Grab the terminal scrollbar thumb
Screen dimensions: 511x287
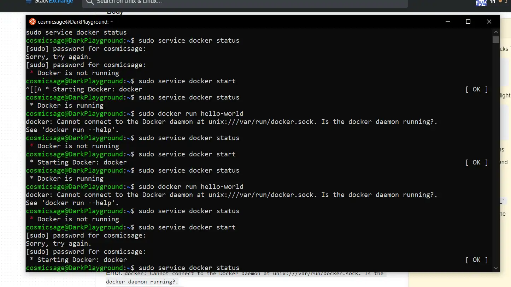pyautogui.click(x=496, y=40)
